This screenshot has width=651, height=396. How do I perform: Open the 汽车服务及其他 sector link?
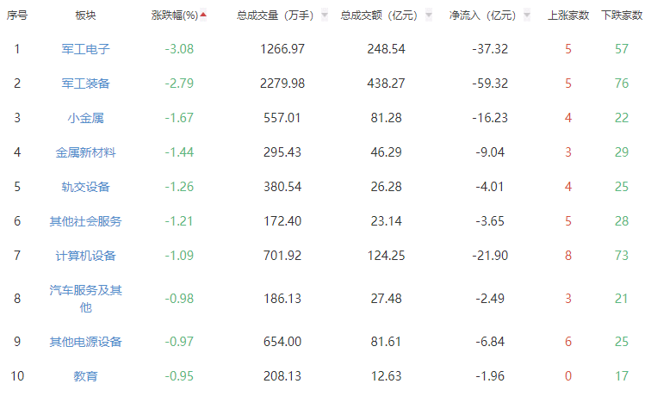(85, 299)
